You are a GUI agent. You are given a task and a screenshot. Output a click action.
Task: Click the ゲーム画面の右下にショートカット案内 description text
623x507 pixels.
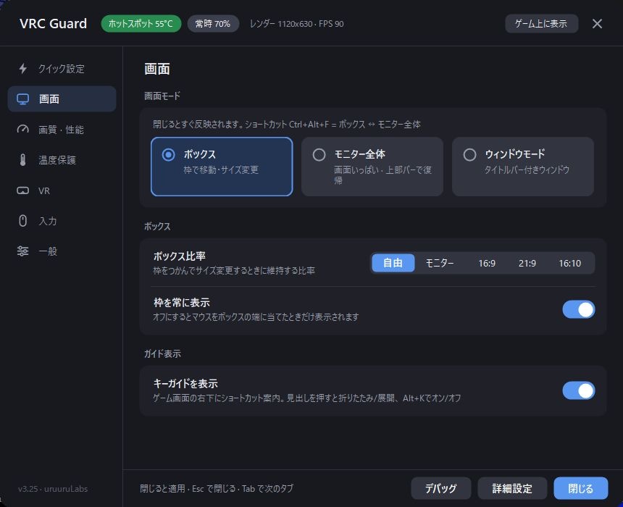pyautogui.click(x=307, y=398)
